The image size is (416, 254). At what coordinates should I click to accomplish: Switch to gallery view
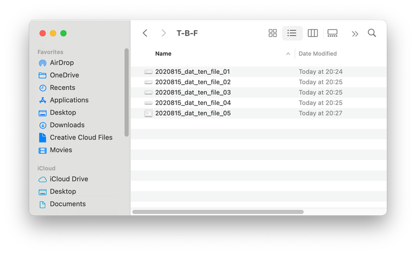(x=332, y=33)
